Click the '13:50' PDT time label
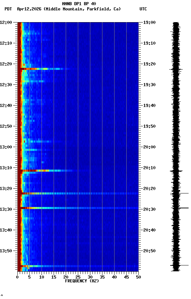 tap(6, 251)
